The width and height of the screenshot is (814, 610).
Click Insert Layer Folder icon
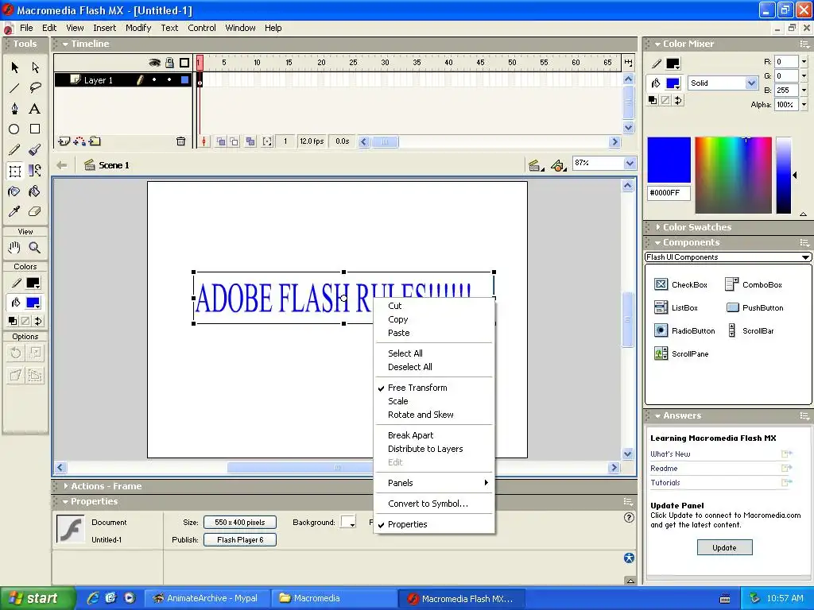(95, 141)
